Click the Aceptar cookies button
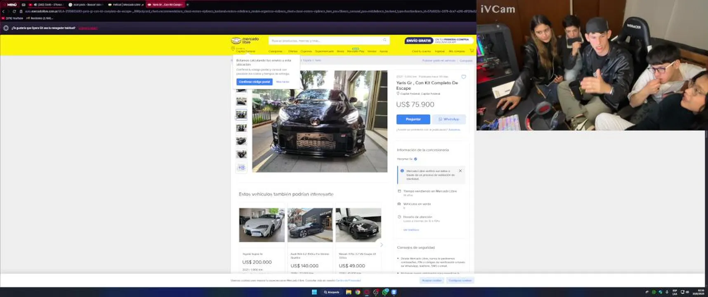Screen dimensions: 708x297 pyautogui.click(x=432, y=280)
